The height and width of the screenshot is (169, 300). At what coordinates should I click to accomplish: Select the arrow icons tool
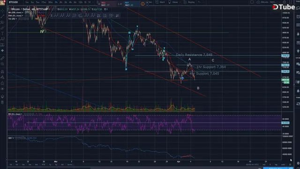2,51
